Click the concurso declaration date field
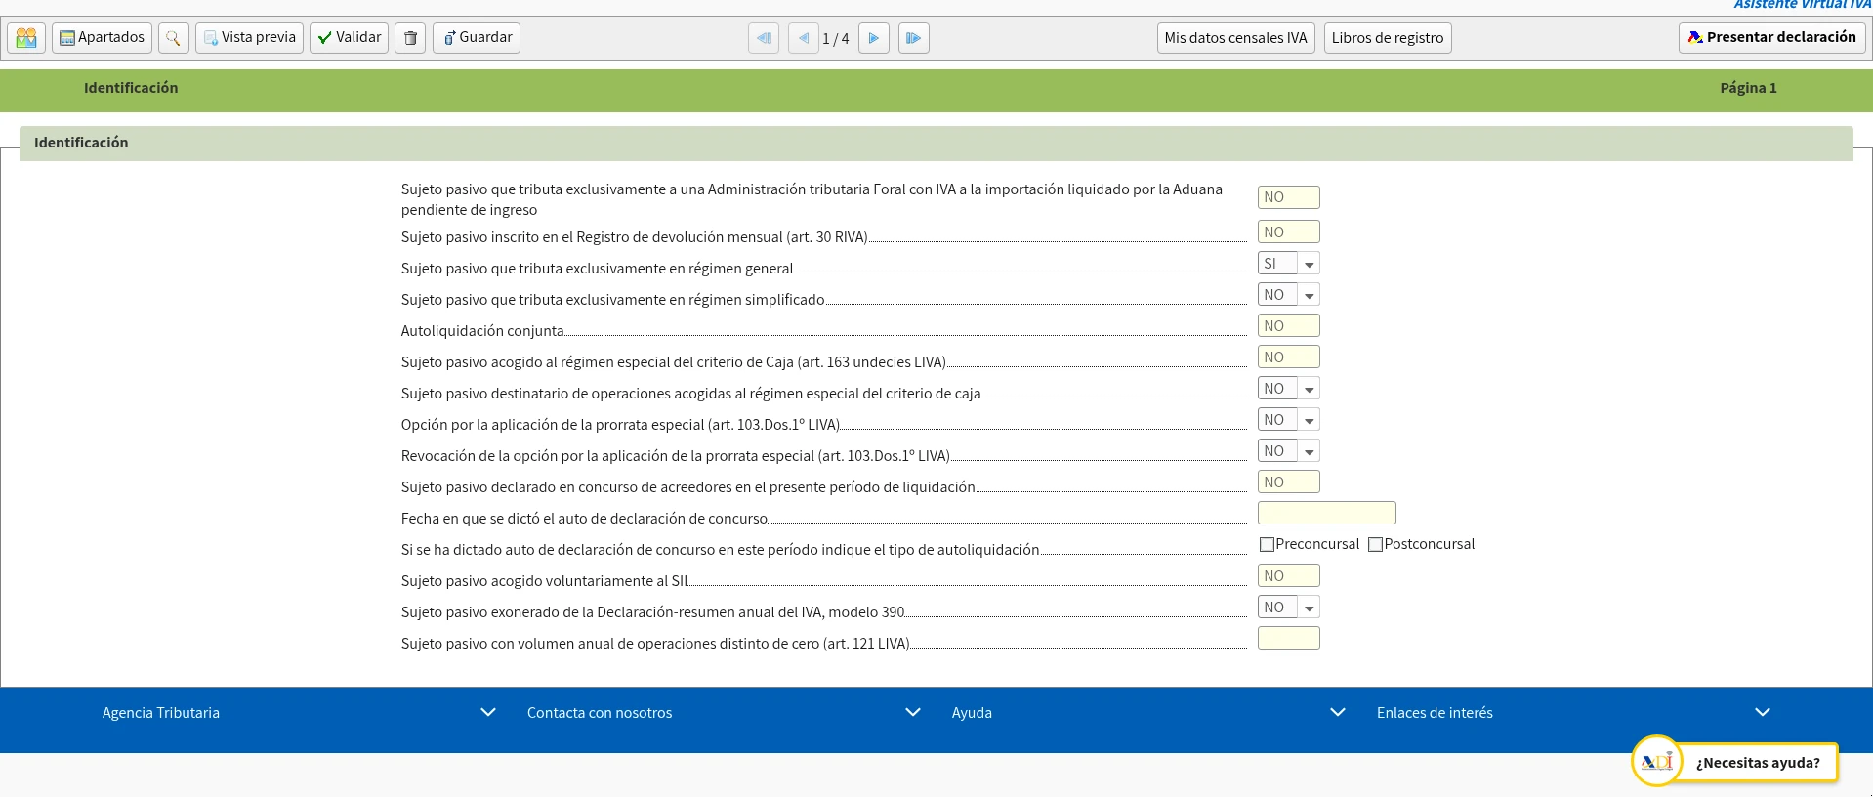This screenshot has height=797, width=1873. 1326,514
